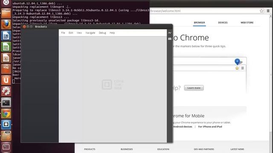
Task: Open Update Manager icon with badge
Action: pos(6,136)
